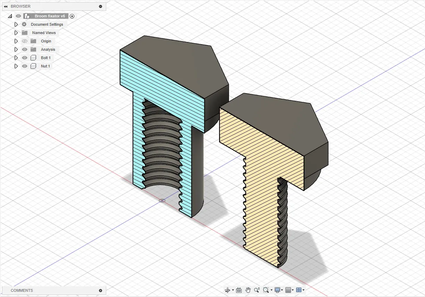Click the Zoom Window magnifier icon
This screenshot has width=425, height=297.
[266, 290]
